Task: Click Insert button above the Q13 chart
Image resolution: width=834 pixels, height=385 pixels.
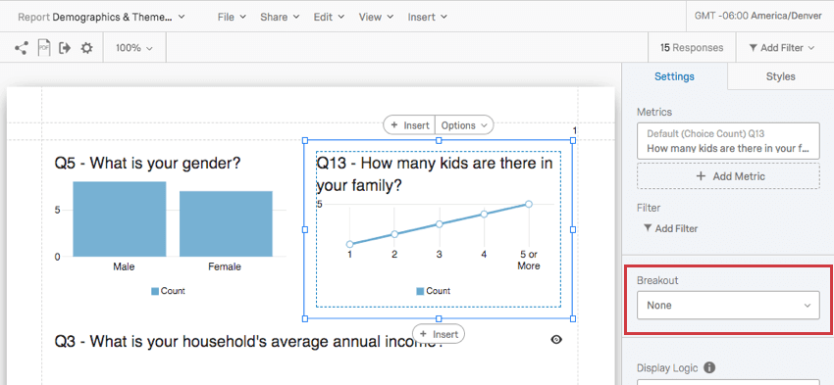Action: [x=409, y=125]
